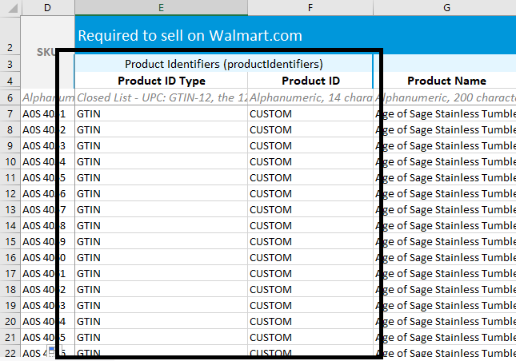The height and width of the screenshot is (361, 516).
Task: Click row 7 header number
Action: (x=10, y=113)
